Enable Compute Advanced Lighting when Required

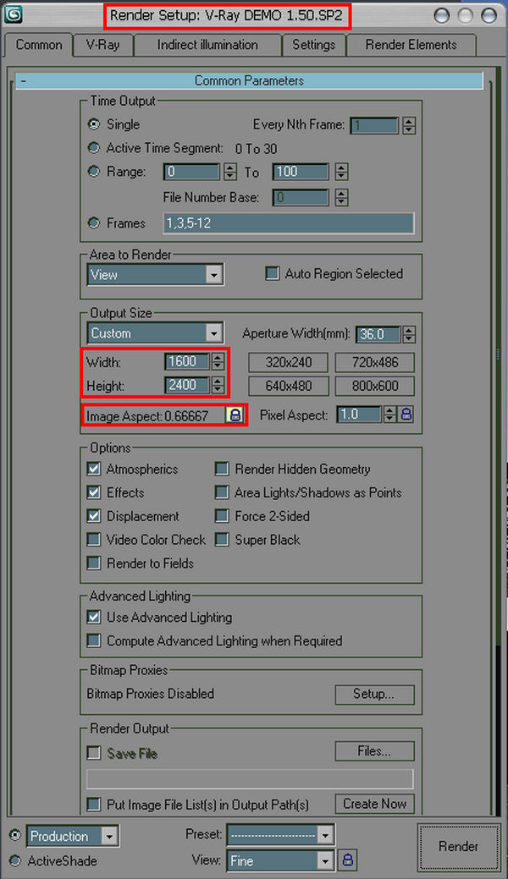tap(94, 640)
